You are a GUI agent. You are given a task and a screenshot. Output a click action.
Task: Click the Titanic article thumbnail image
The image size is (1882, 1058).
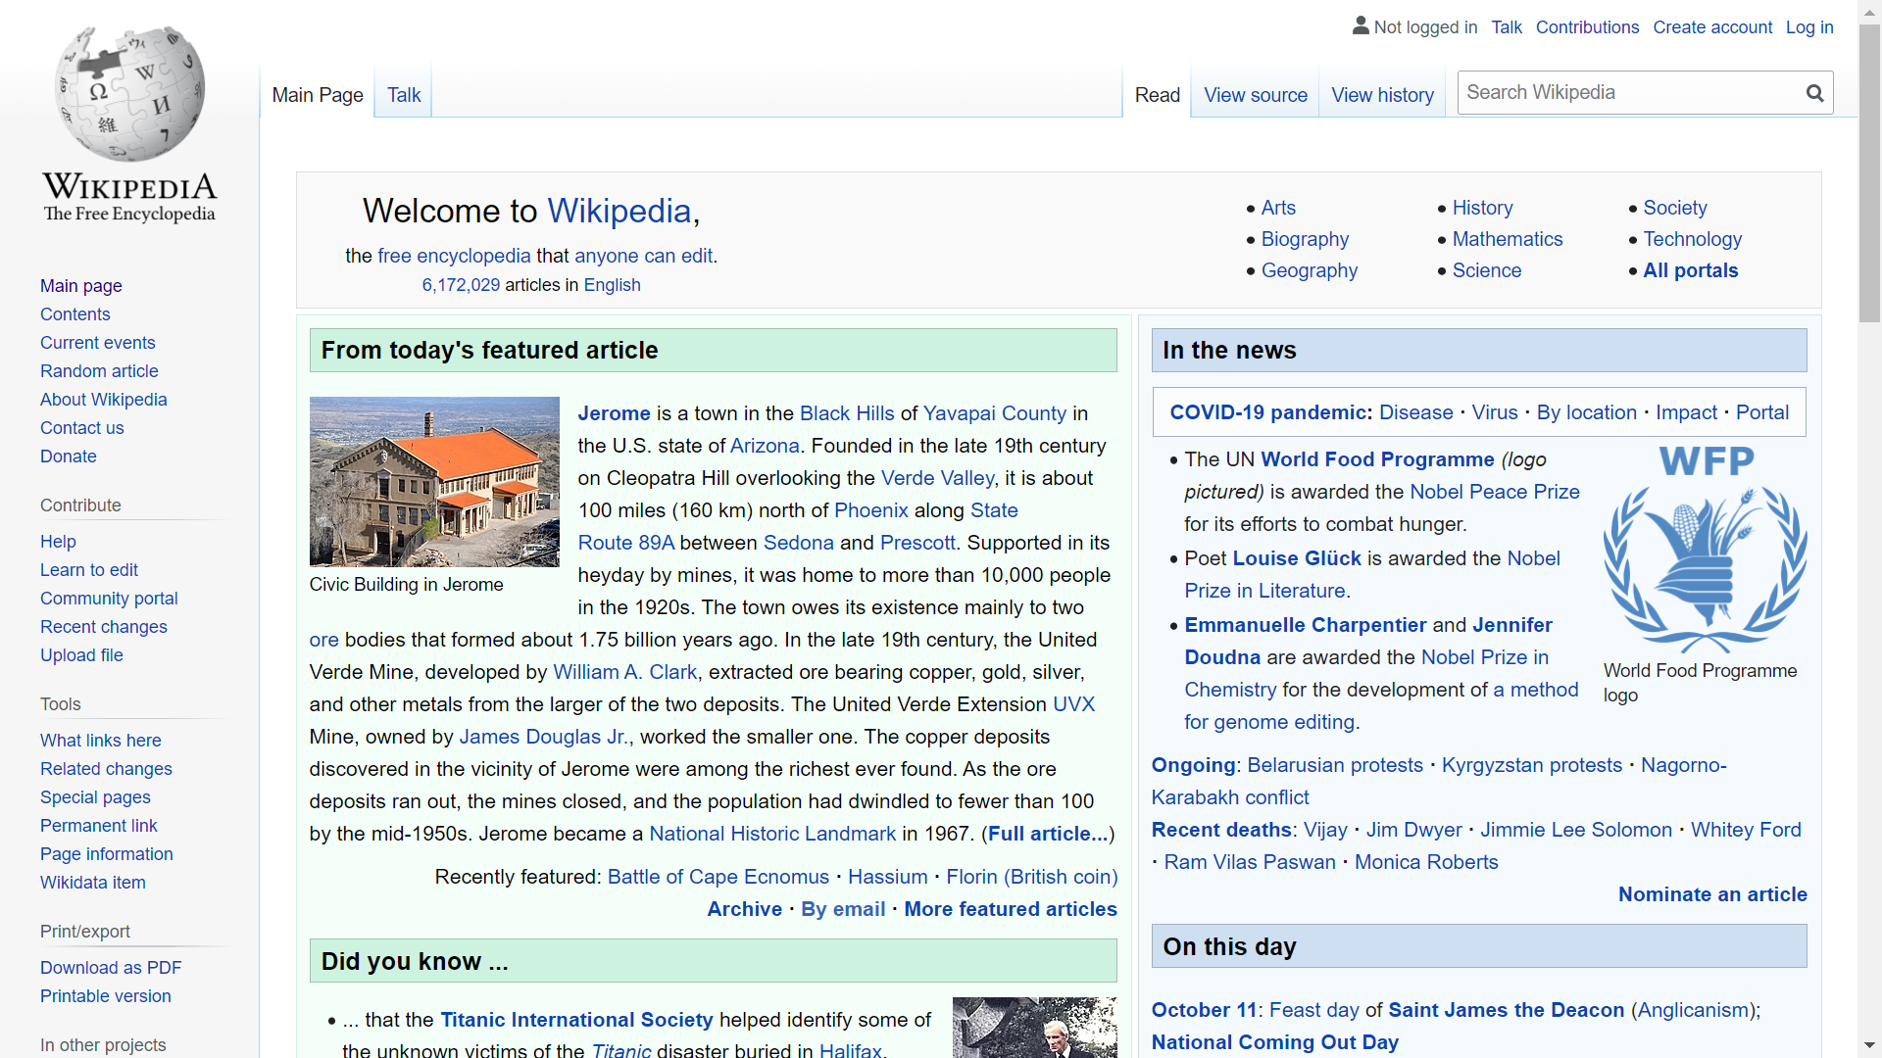(1034, 1027)
